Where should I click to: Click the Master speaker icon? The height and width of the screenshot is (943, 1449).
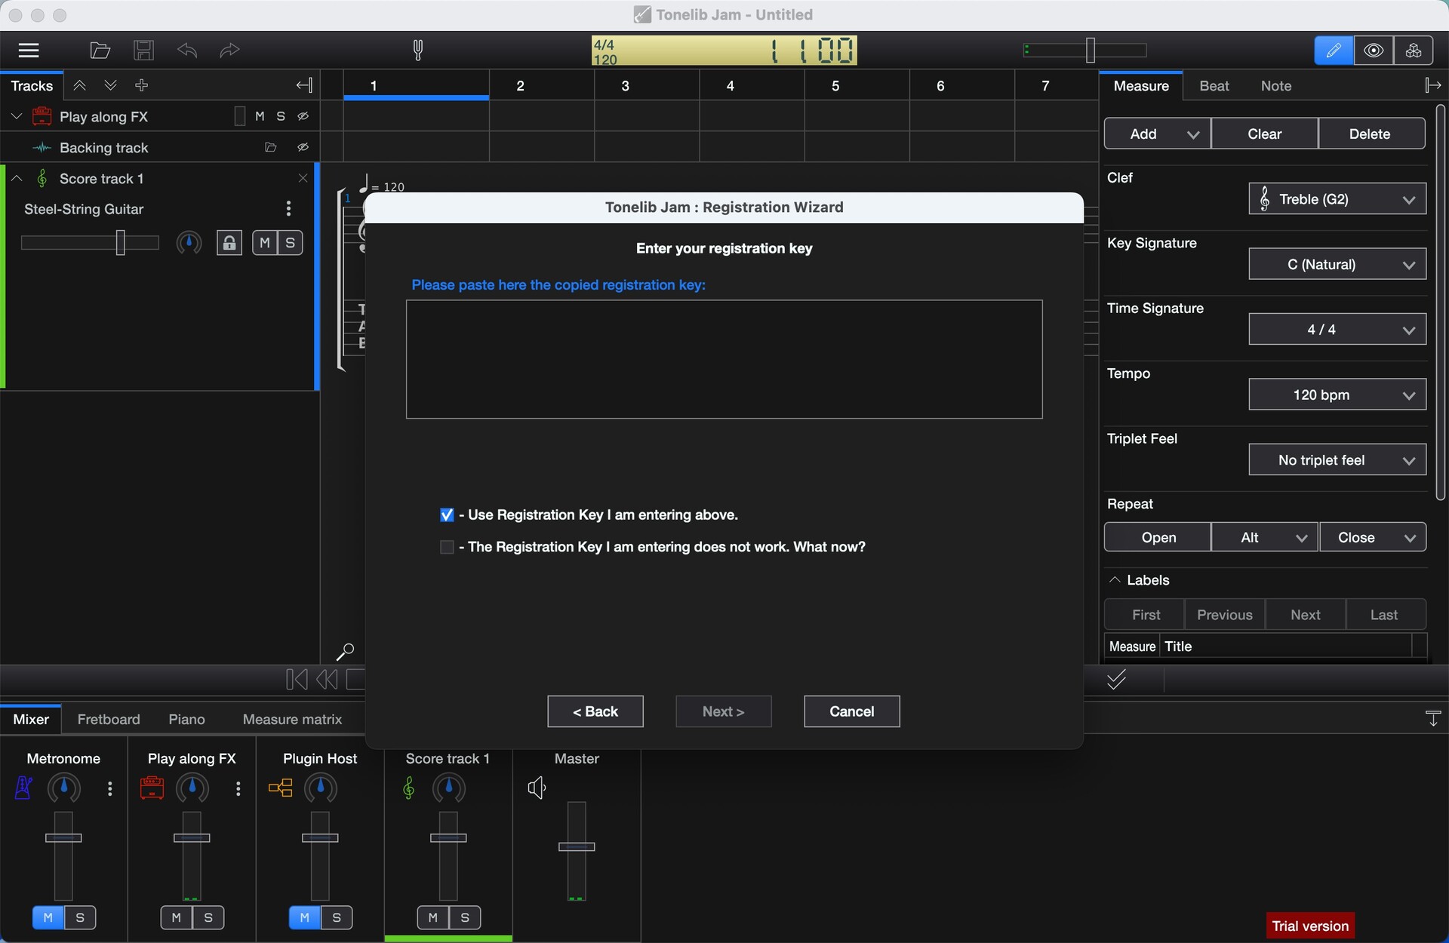[537, 788]
